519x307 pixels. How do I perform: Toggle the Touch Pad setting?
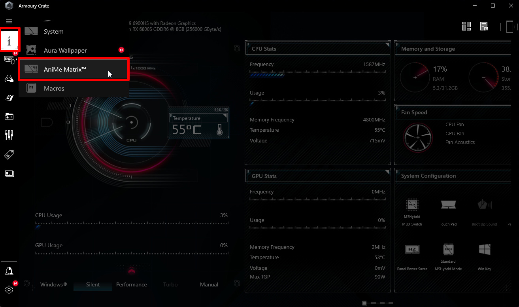[x=448, y=205]
